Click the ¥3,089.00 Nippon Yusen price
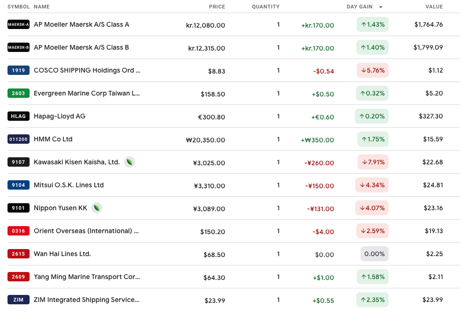 [209, 209]
